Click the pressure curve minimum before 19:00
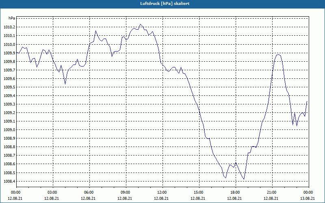 click(x=244, y=179)
